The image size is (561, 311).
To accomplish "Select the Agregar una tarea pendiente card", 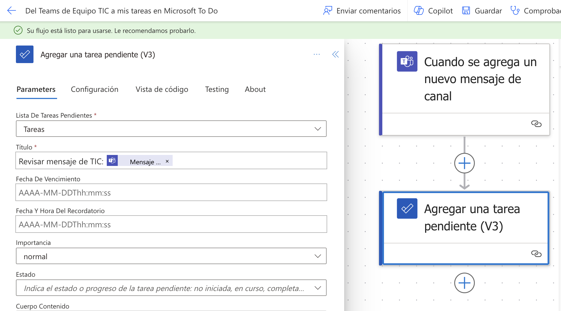I will (464, 228).
